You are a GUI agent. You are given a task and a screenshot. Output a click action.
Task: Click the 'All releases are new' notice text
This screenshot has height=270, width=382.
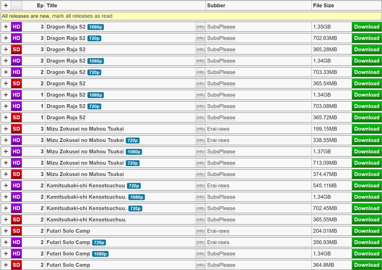point(26,16)
